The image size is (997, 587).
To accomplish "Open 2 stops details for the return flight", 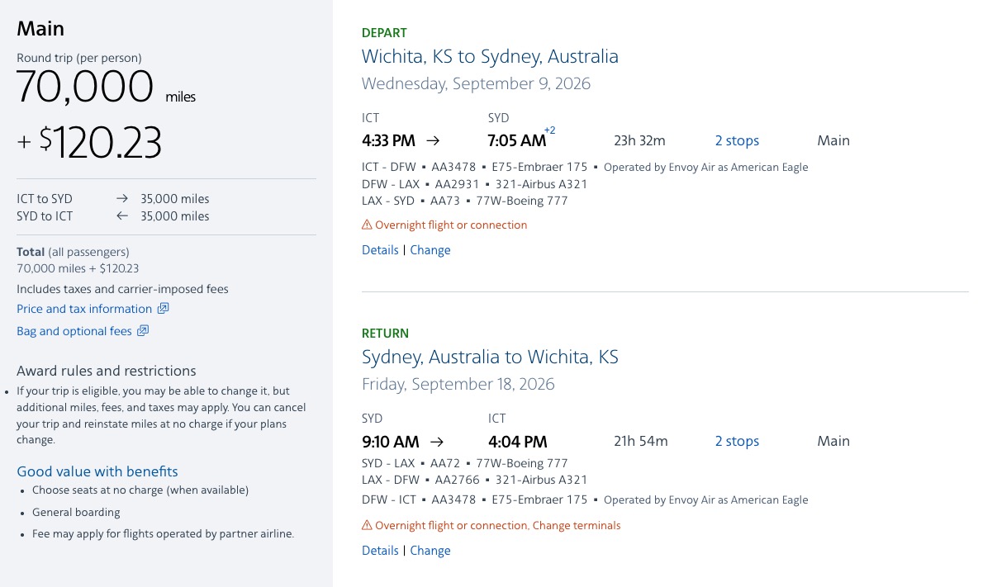I will (x=737, y=441).
